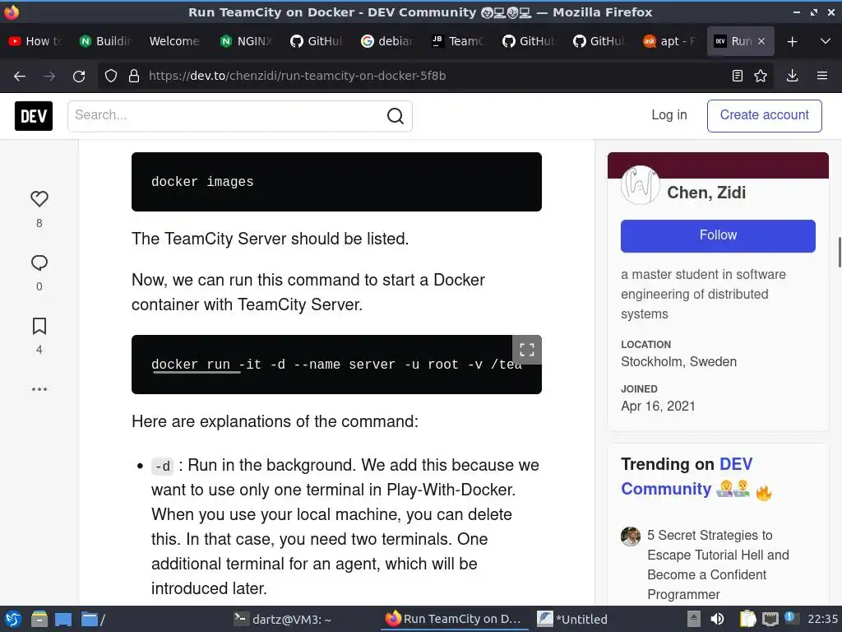Image resolution: width=842 pixels, height=632 pixels.
Task: Enter fullscreen for docker run code block
Action: tap(527, 350)
